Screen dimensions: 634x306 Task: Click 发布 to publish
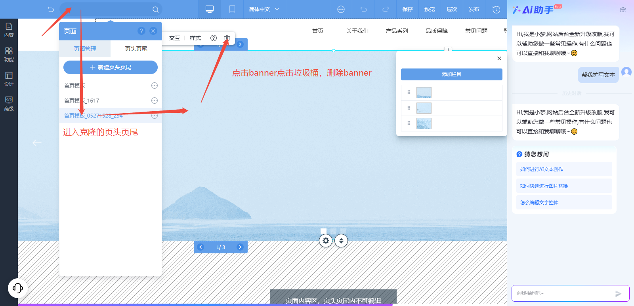pyautogui.click(x=474, y=9)
